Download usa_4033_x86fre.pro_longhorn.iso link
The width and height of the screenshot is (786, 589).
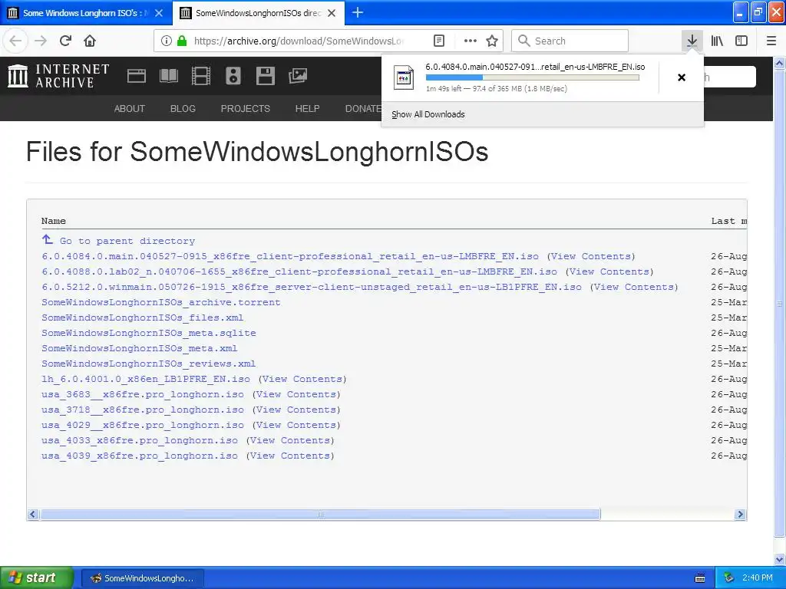pyautogui.click(x=140, y=440)
